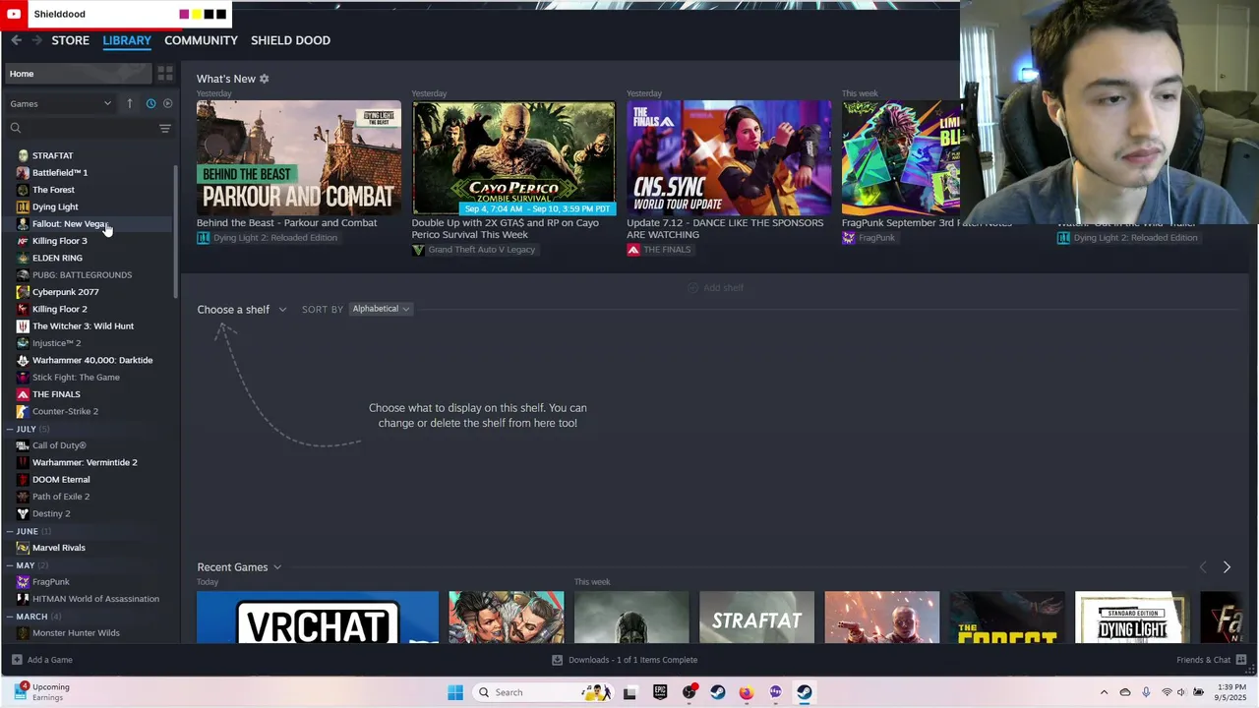Screen dimensions: 1259x708
Task: Open Update 7.12 Dance Like news title
Action: (725, 228)
